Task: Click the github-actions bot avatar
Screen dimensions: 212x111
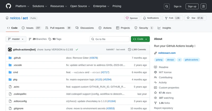Action: [10, 49]
